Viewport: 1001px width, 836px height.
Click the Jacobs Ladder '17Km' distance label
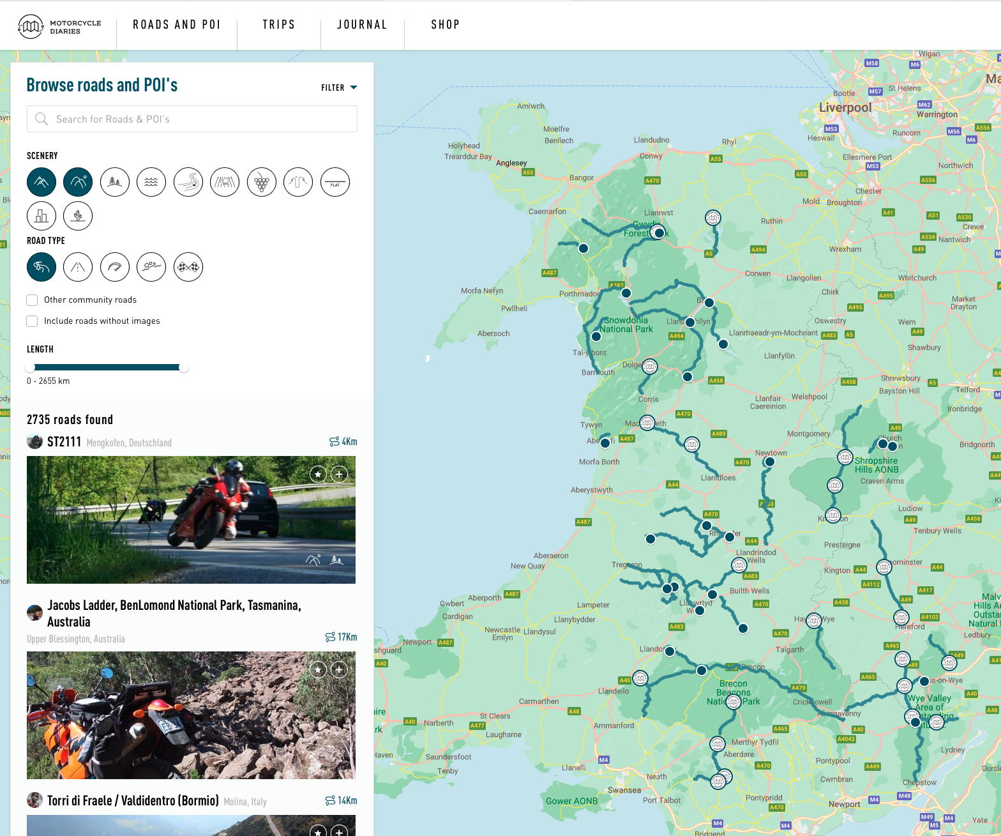[x=342, y=637]
